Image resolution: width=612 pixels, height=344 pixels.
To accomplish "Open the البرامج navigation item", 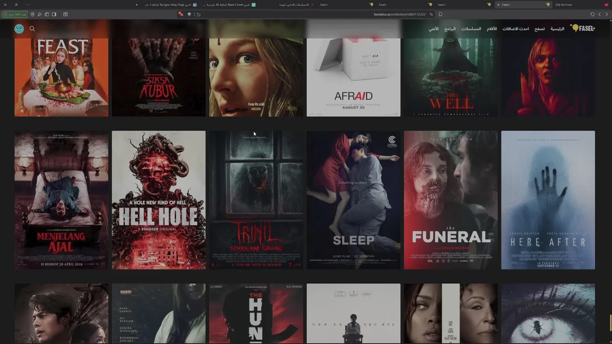I will coord(450,29).
